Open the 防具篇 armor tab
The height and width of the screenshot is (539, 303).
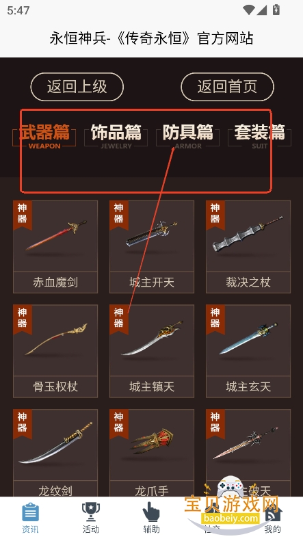pos(188,136)
